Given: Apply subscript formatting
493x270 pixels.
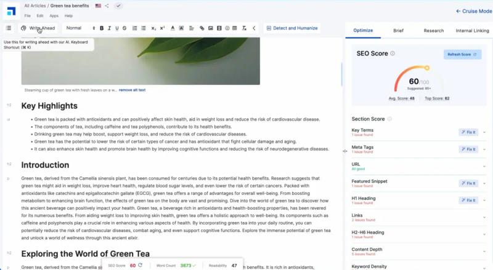Looking at the screenshot, I should point(153,28).
